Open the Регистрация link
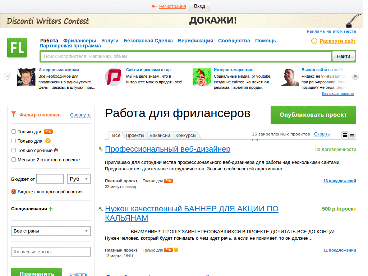 point(172,6)
